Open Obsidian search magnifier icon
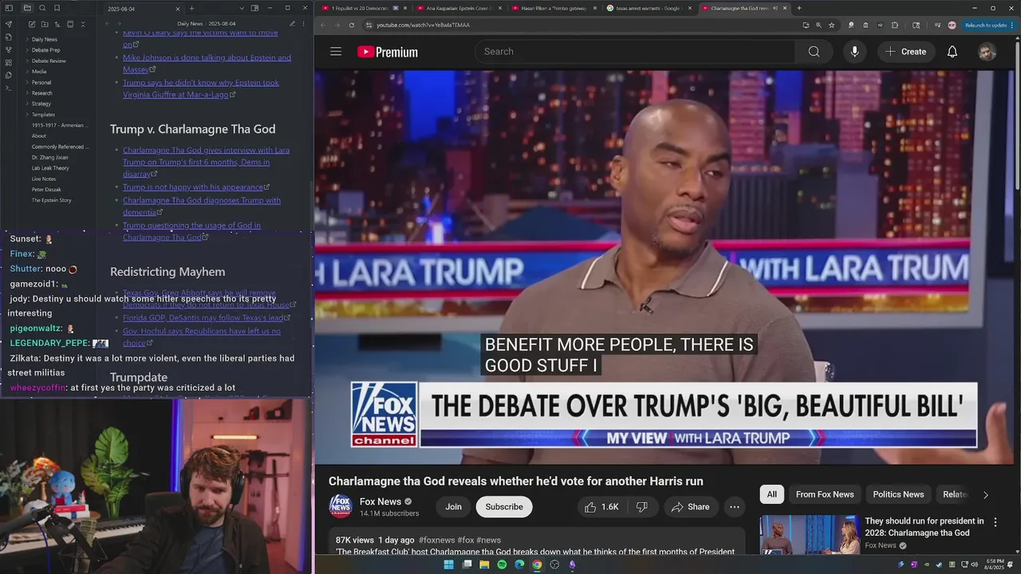Image resolution: width=1021 pixels, height=574 pixels. coord(42,8)
